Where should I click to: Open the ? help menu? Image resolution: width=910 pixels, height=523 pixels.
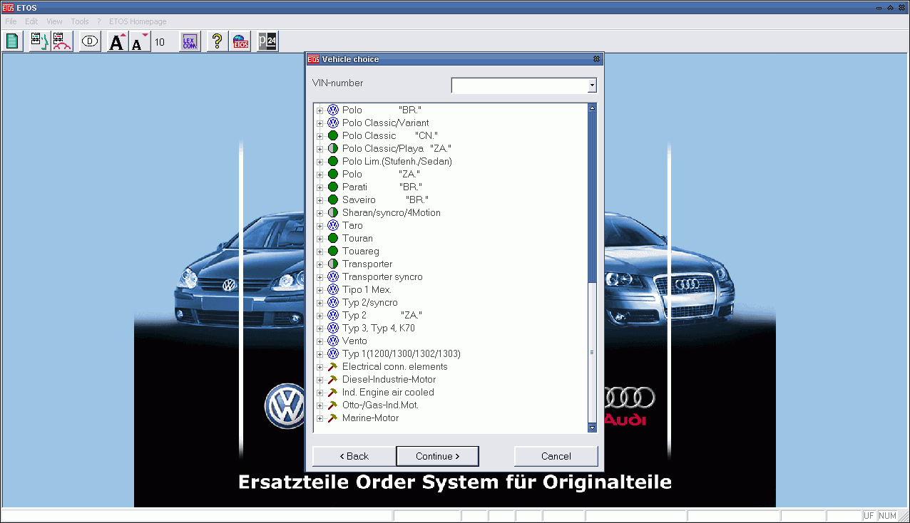point(99,21)
